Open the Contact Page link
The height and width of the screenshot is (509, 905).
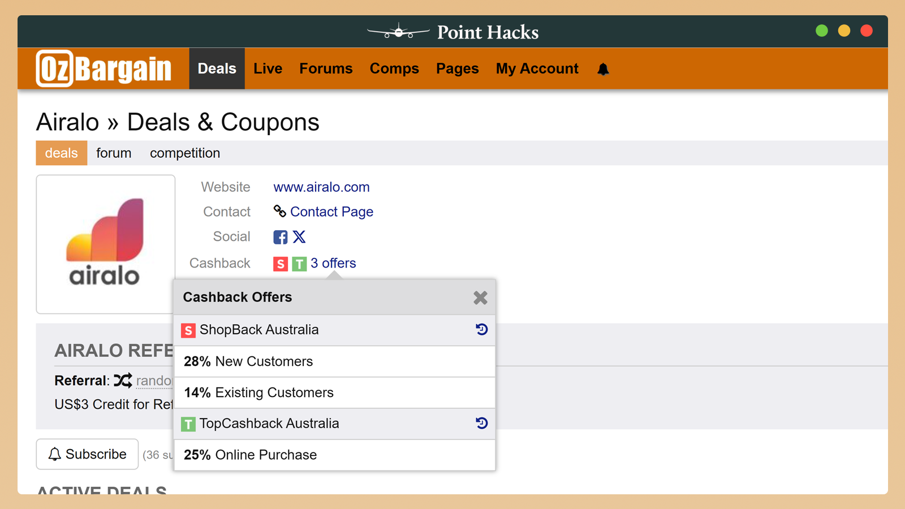(x=331, y=212)
